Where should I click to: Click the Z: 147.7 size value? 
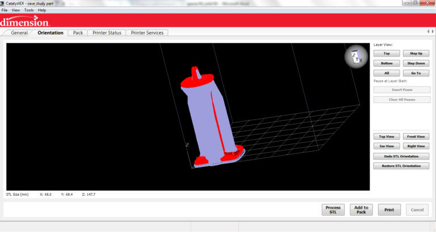[89, 195]
